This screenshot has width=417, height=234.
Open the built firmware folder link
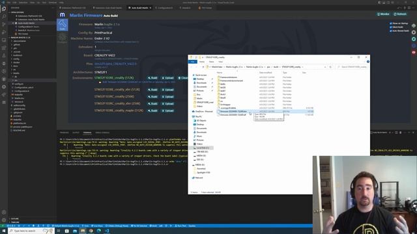click(x=138, y=83)
